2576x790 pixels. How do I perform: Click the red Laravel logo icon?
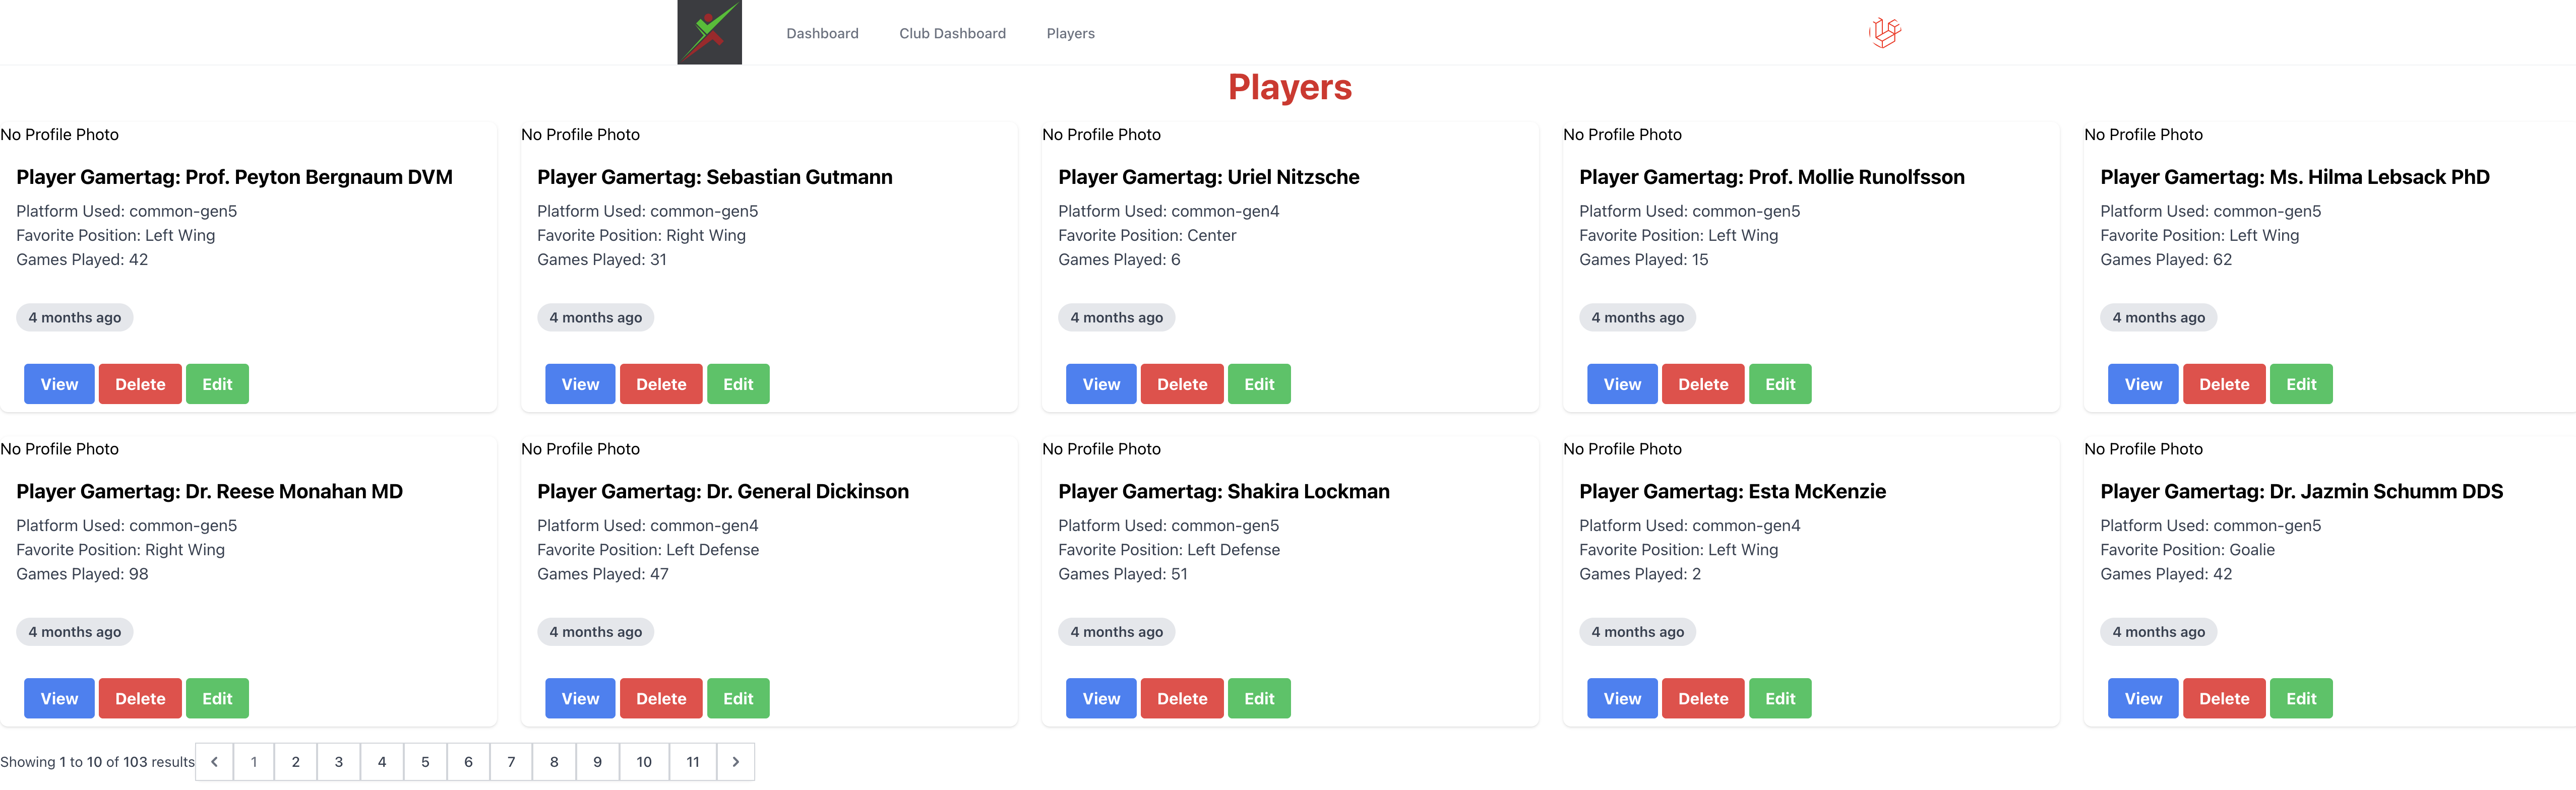(1884, 32)
